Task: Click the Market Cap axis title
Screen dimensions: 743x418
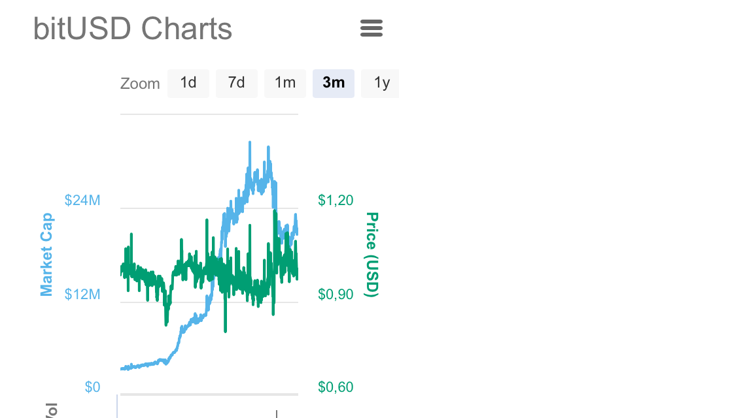Action: pos(46,255)
